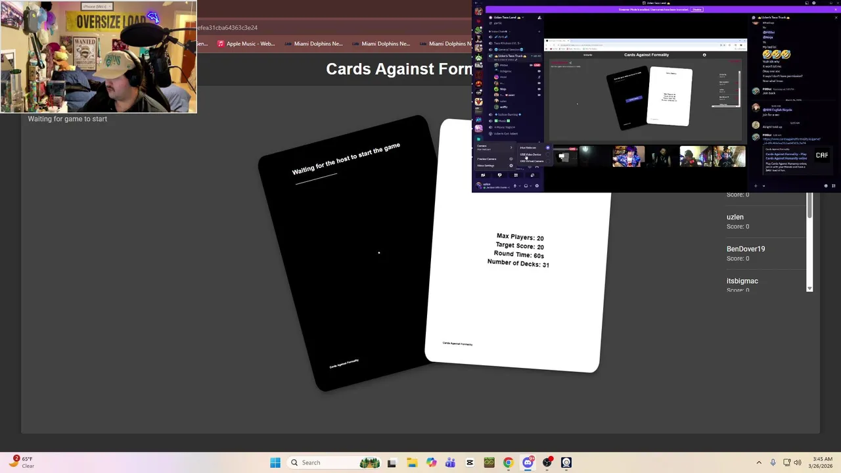Select the Movie Night voice channel

coord(505,127)
